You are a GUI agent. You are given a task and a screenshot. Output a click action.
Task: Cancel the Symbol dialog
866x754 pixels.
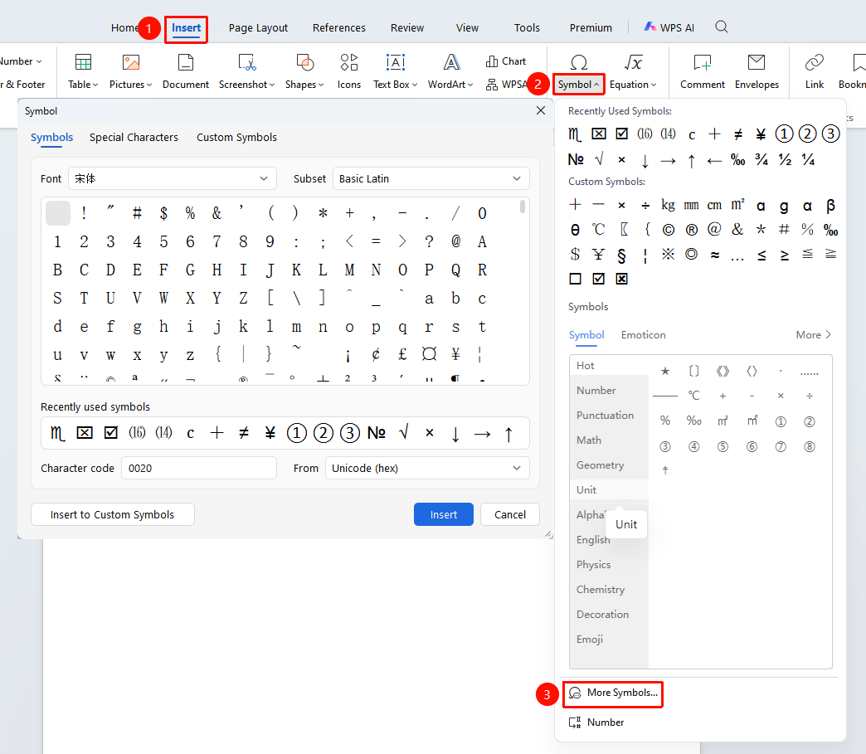click(x=510, y=514)
